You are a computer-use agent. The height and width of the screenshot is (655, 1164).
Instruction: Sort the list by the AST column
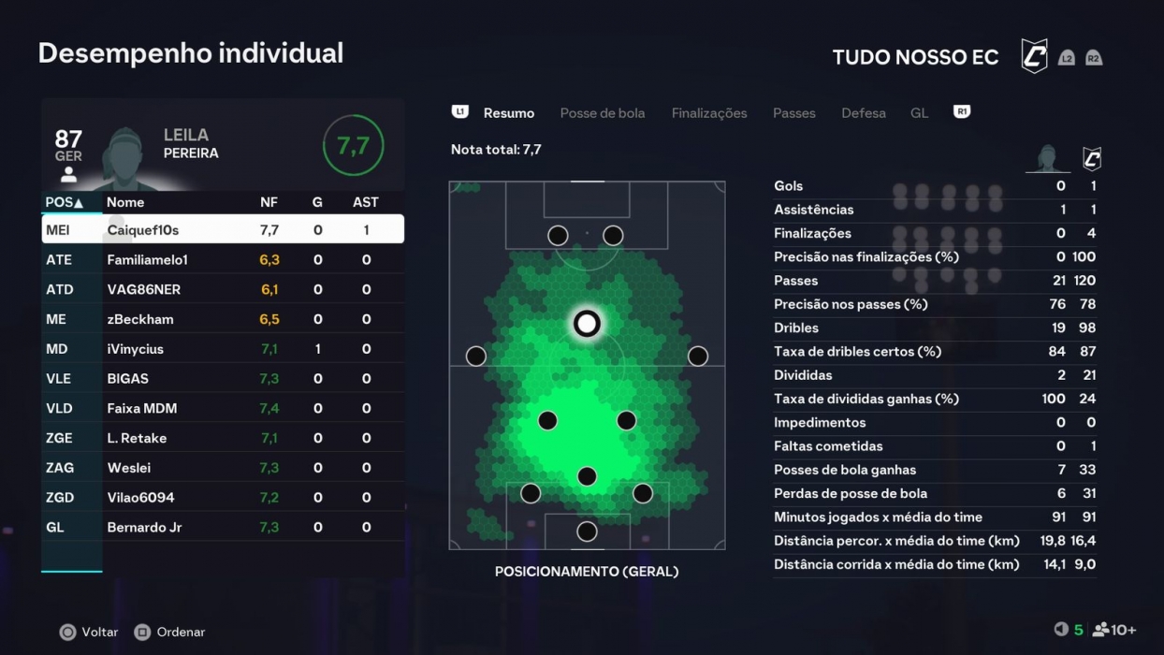coord(365,202)
